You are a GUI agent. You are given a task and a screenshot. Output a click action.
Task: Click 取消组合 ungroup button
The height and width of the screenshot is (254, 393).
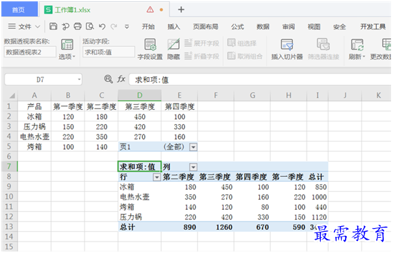(x=245, y=56)
